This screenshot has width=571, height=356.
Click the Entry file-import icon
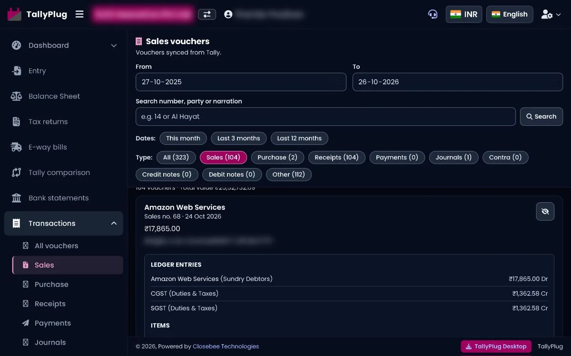click(17, 71)
